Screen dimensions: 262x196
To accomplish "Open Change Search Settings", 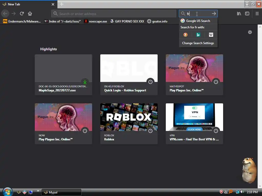I will (x=198, y=43).
